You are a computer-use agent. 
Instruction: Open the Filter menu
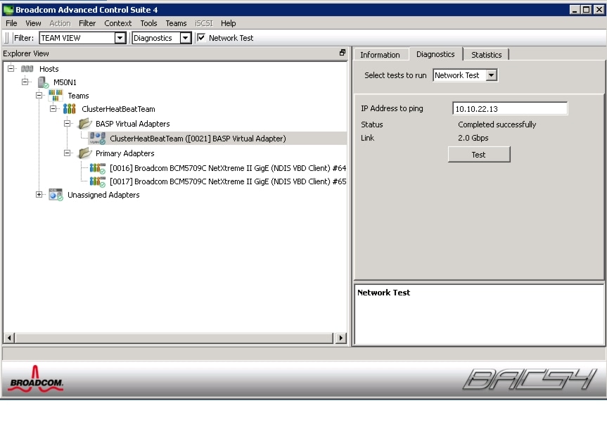[87, 23]
